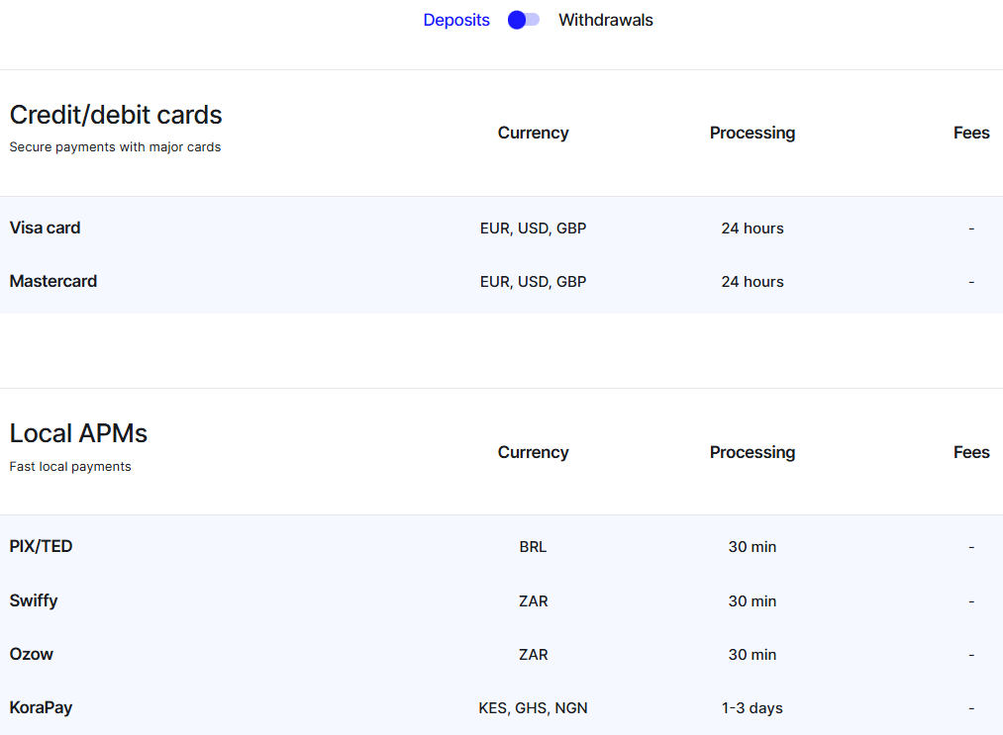
Task: Select the Ozow payment option
Action: 31,654
